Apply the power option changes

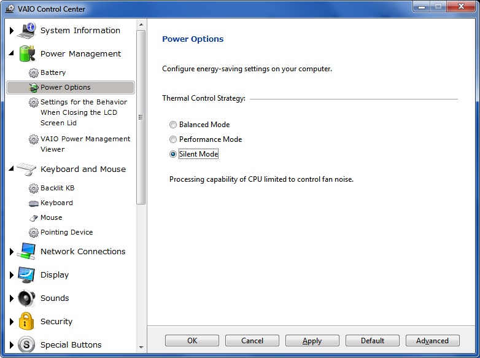312,341
